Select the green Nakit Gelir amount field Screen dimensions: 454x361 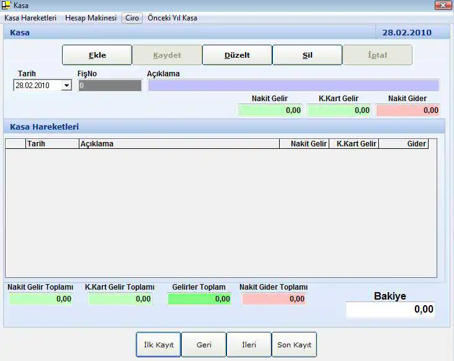point(270,110)
